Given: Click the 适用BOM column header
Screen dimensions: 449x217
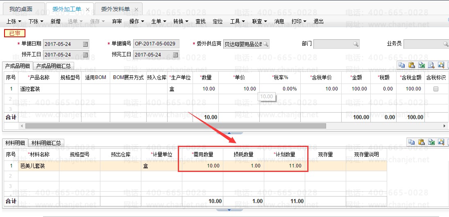Looking at the screenshot, I should (x=95, y=77).
